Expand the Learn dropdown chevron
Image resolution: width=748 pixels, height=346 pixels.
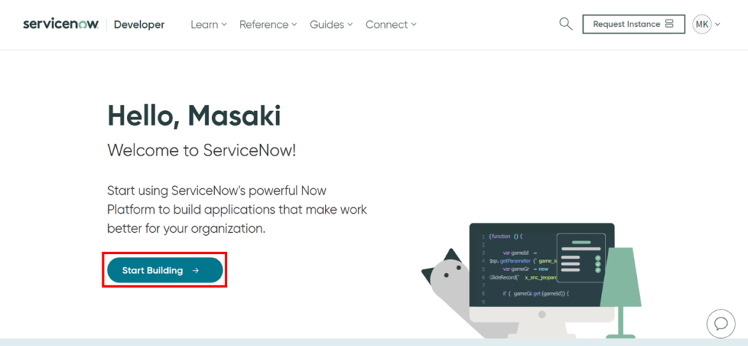point(224,24)
